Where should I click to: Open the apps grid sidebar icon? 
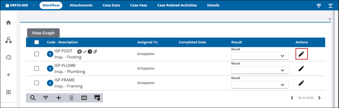8,92
